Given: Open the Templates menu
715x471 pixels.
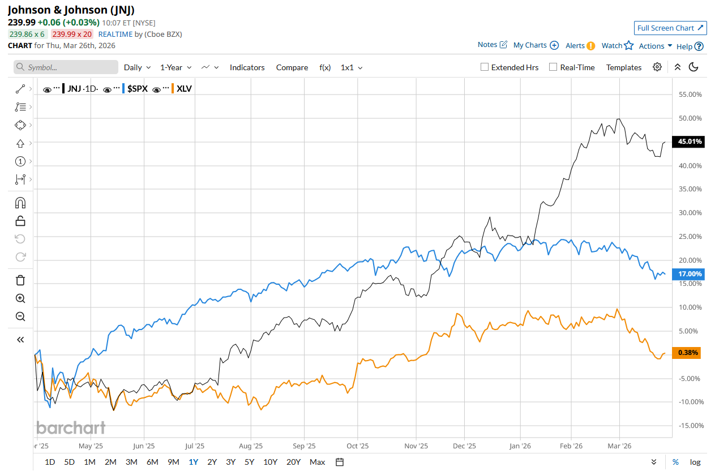Looking at the screenshot, I should pos(624,67).
